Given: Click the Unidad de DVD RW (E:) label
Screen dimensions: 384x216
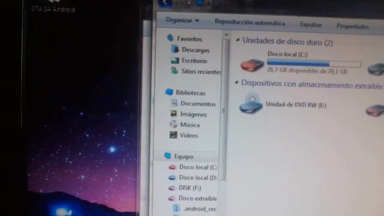Looking at the screenshot, I should point(296,104).
